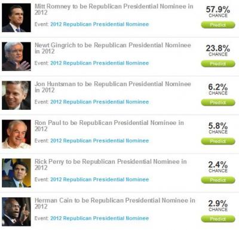Open event link under Herman Cain
The height and width of the screenshot is (230, 239).
pyautogui.click(x=100, y=219)
